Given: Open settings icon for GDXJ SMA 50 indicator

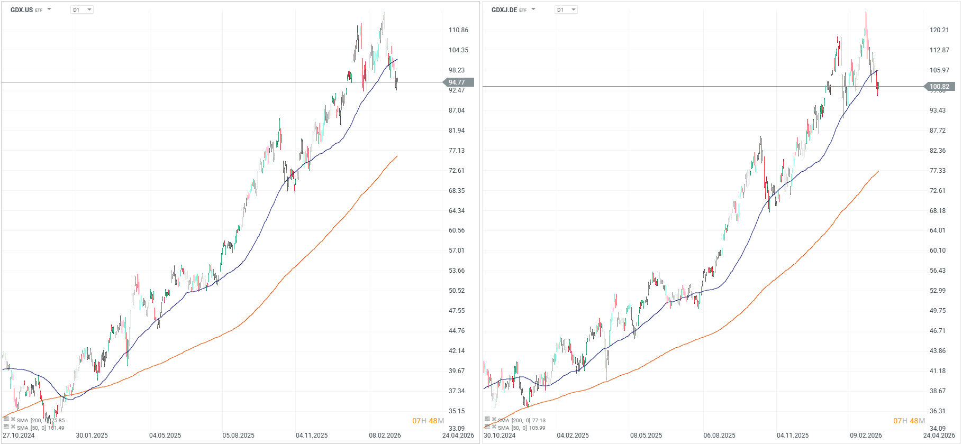Looking at the screenshot, I should click(x=487, y=427).
